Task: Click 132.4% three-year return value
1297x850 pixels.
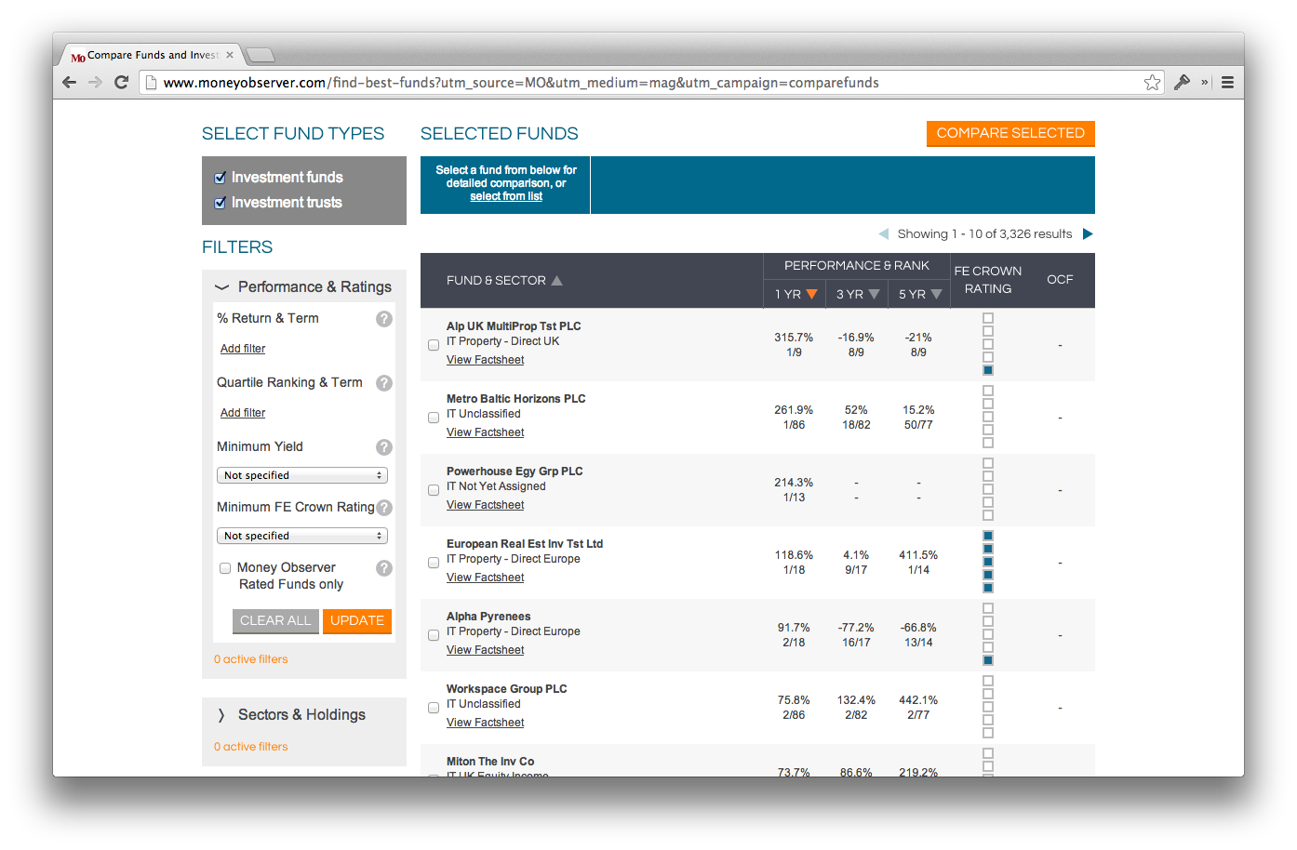Action: click(856, 700)
